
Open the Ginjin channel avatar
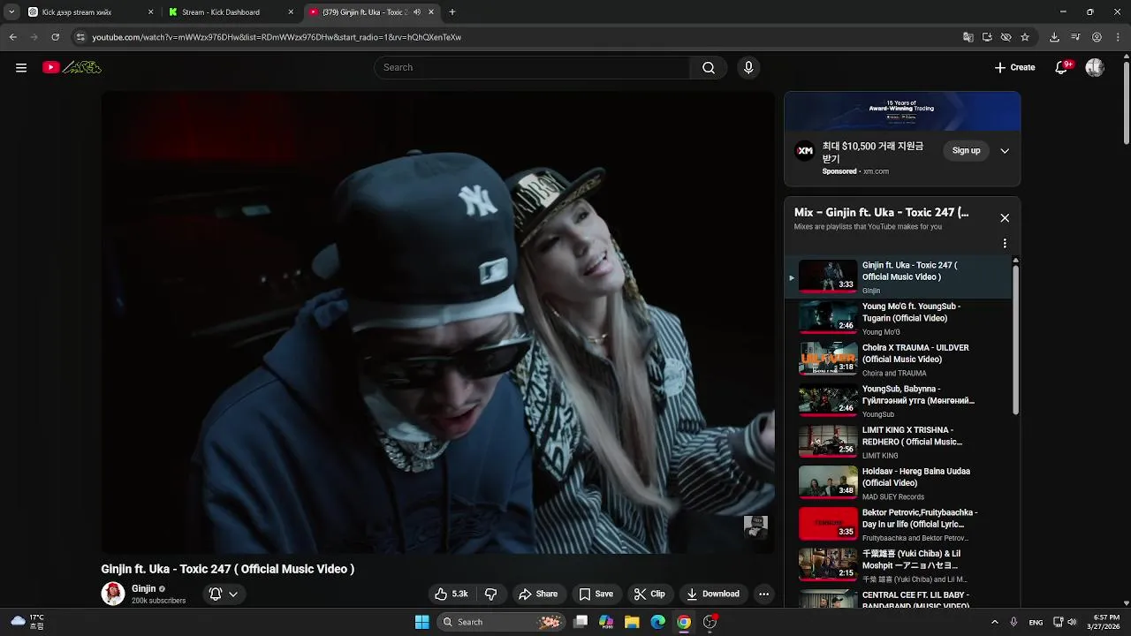coord(113,594)
